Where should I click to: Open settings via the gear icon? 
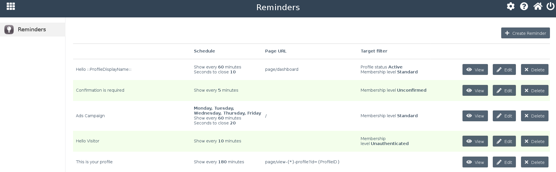(511, 6)
